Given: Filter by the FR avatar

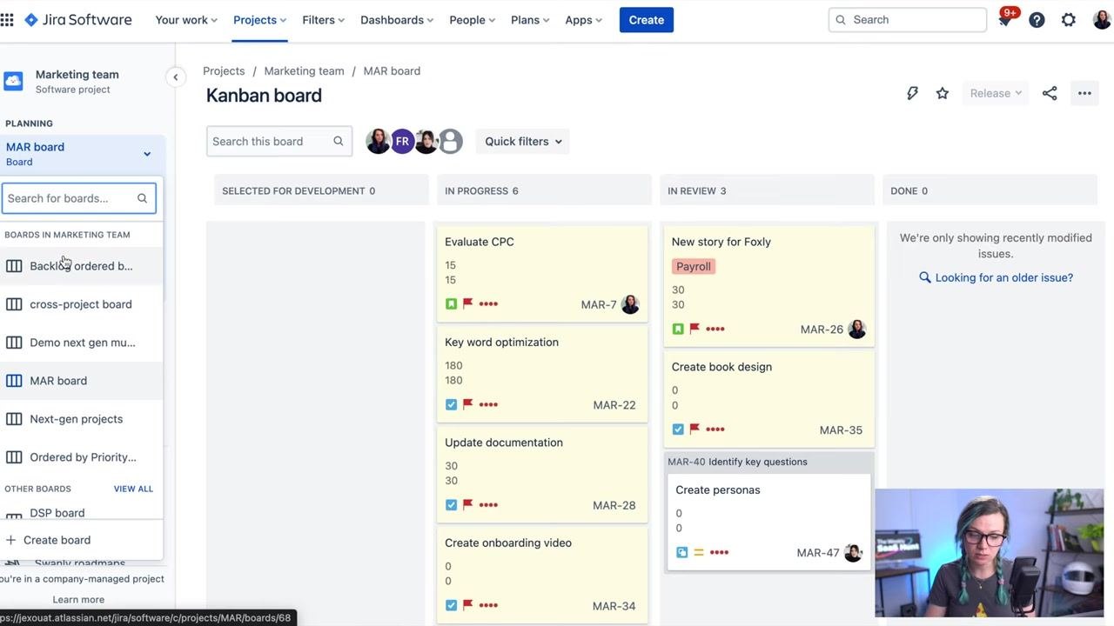Looking at the screenshot, I should 402,141.
